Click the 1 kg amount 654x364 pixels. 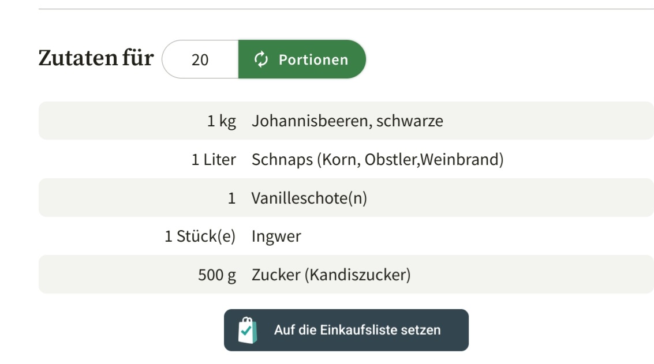point(222,121)
